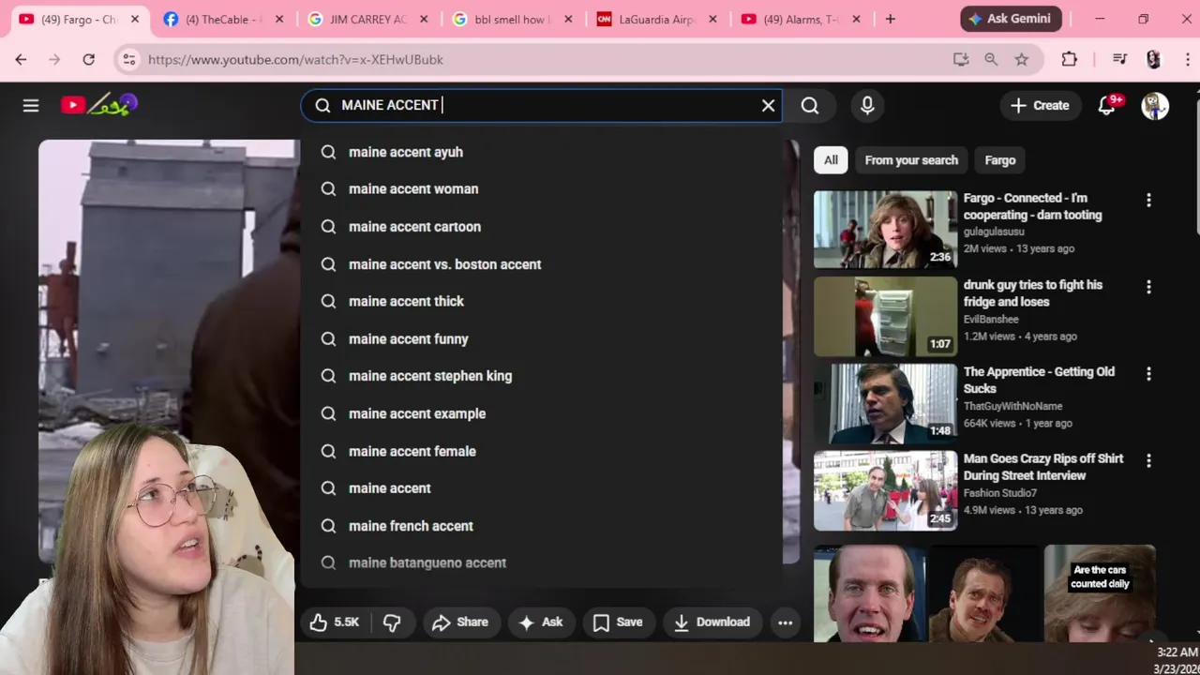Open Ask Gemini
The height and width of the screenshot is (675, 1200).
1011,19
